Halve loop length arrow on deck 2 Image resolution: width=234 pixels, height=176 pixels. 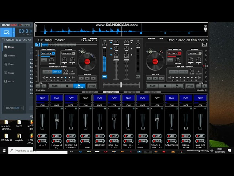point(170,77)
